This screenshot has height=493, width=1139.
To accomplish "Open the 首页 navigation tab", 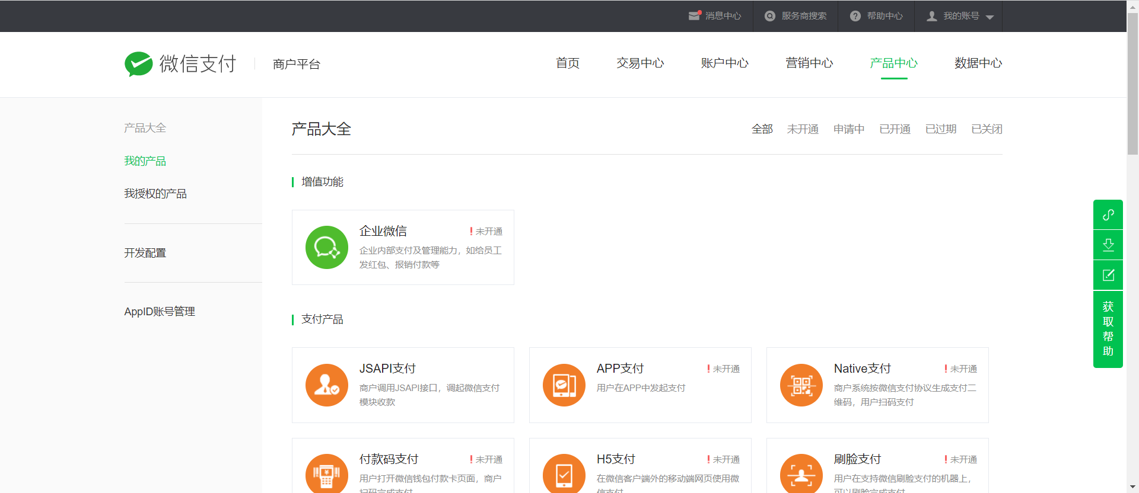I will (x=568, y=63).
